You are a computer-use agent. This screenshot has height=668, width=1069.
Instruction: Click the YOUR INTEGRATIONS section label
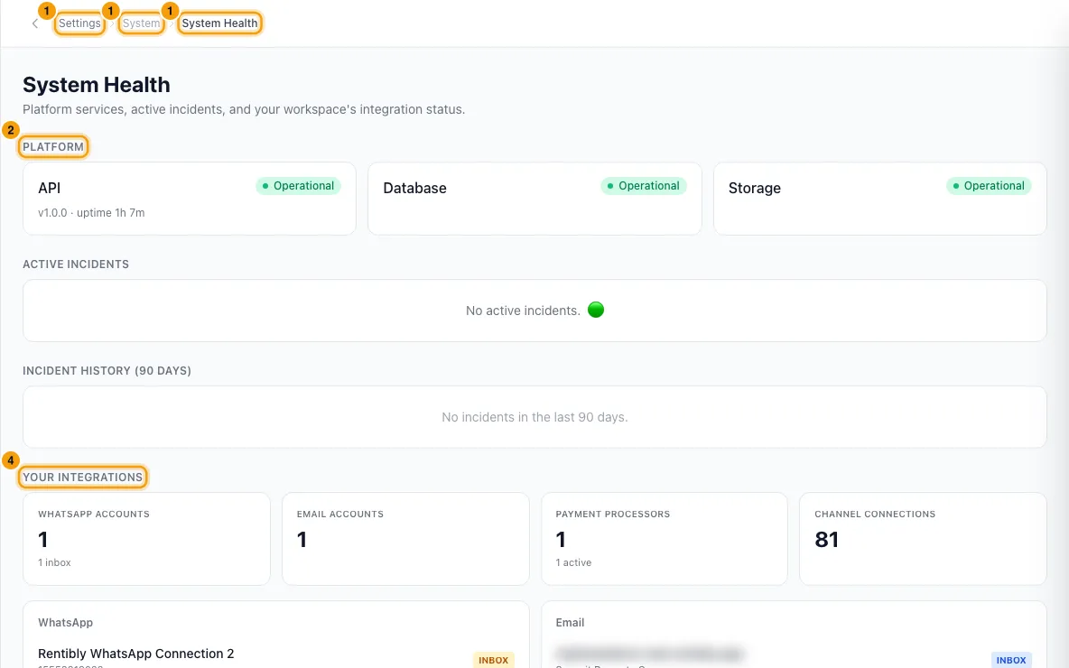[x=82, y=478]
